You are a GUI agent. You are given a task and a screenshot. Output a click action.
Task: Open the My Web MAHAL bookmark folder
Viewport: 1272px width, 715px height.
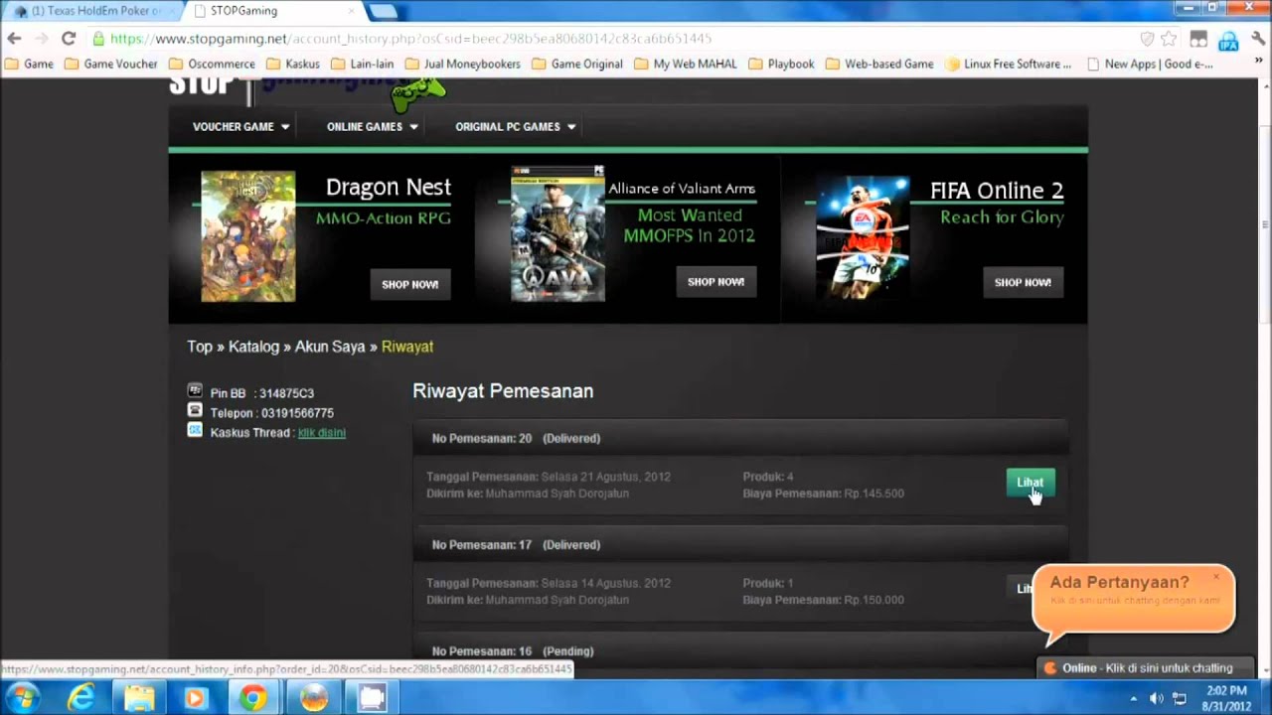tap(686, 64)
